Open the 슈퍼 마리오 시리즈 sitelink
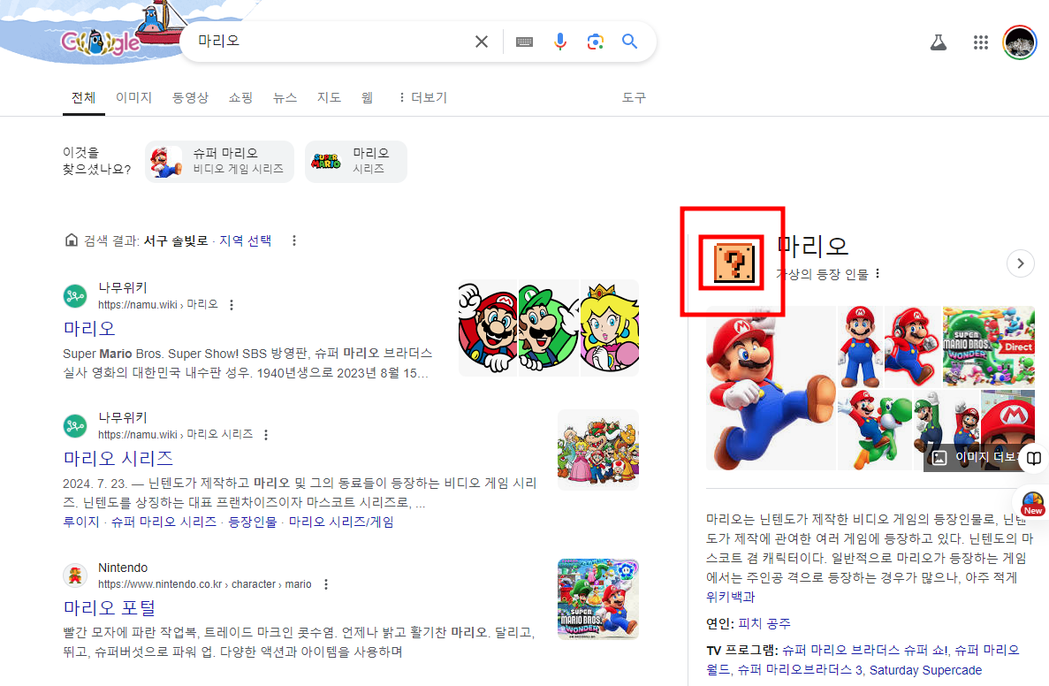This screenshot has height=686, width=1049. (x=163, y=522)
